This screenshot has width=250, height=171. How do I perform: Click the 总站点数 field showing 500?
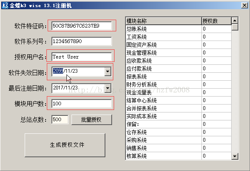pyautogui.click(x=60, y=120)
